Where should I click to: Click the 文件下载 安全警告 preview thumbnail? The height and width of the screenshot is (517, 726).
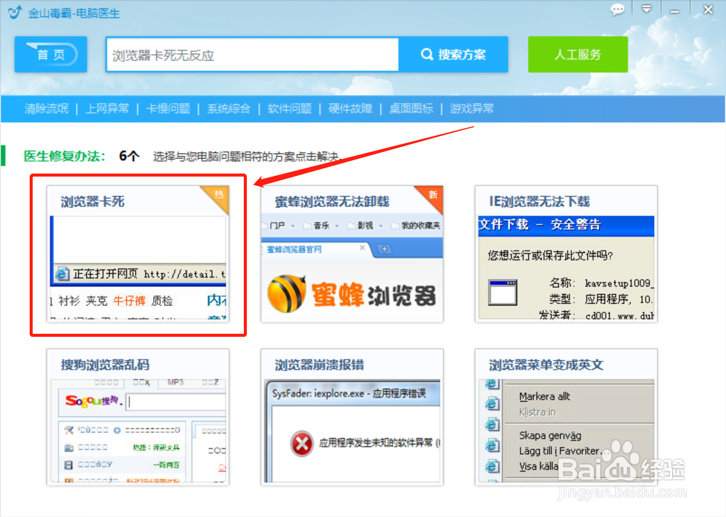point(566,267)
